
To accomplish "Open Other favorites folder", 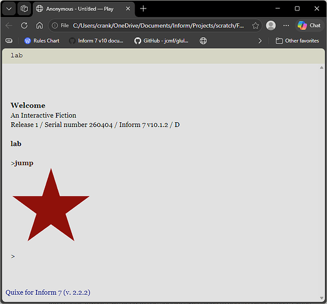I will pyautogui.click(x=297, y=41).
